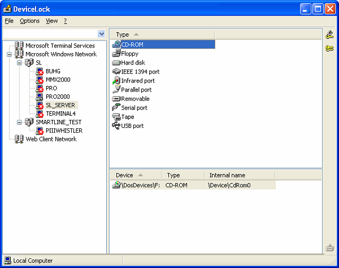
Task: Open the Options menu
Action: 29,21
